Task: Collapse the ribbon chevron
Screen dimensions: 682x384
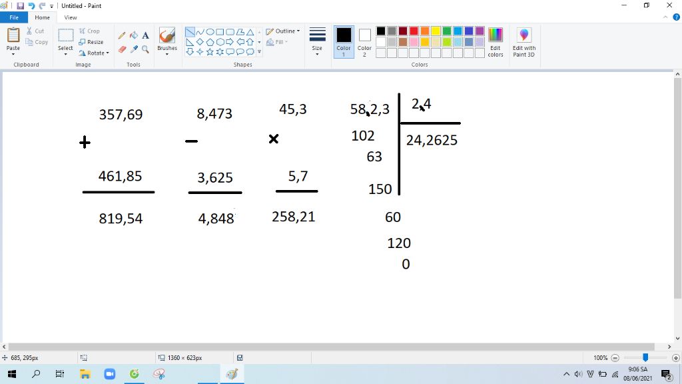Action: (x=665, y=17)
